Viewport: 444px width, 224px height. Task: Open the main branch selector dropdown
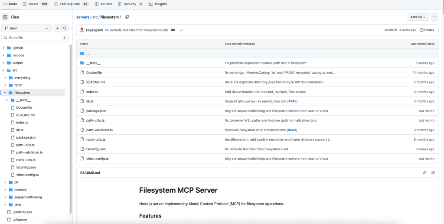click(x=27, y=28)
